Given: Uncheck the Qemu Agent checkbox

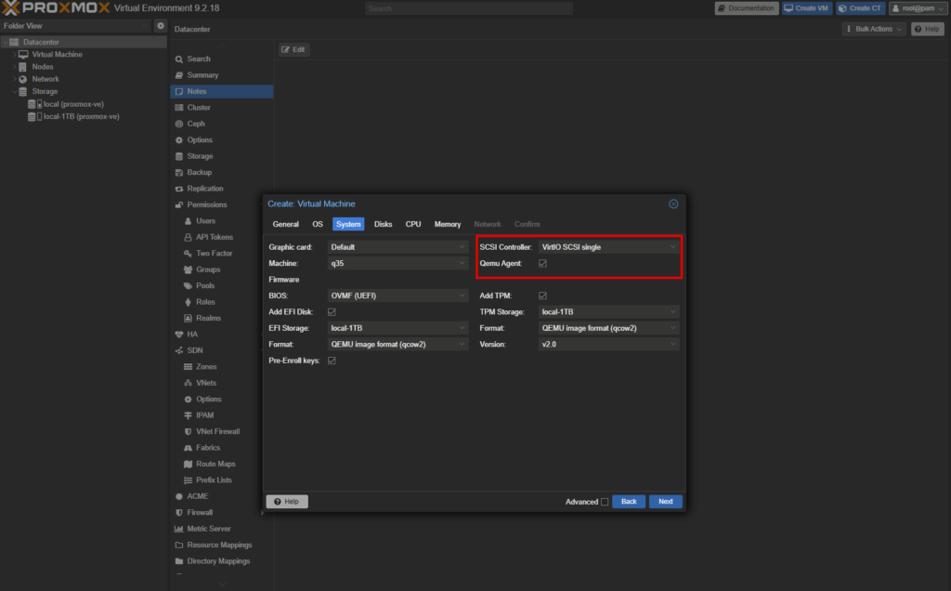Looking at the screenshot, I should [x=542, y=263].
